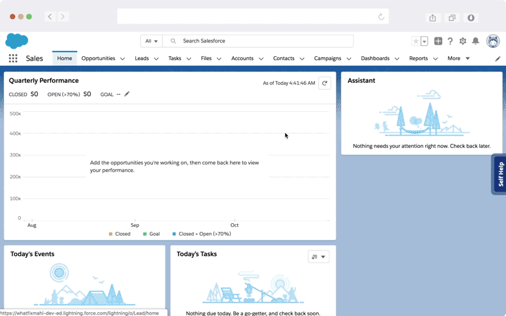506x316 pixels.
Task: Click the Quarterly Performance heading
Action: click(x=44, y=81)
